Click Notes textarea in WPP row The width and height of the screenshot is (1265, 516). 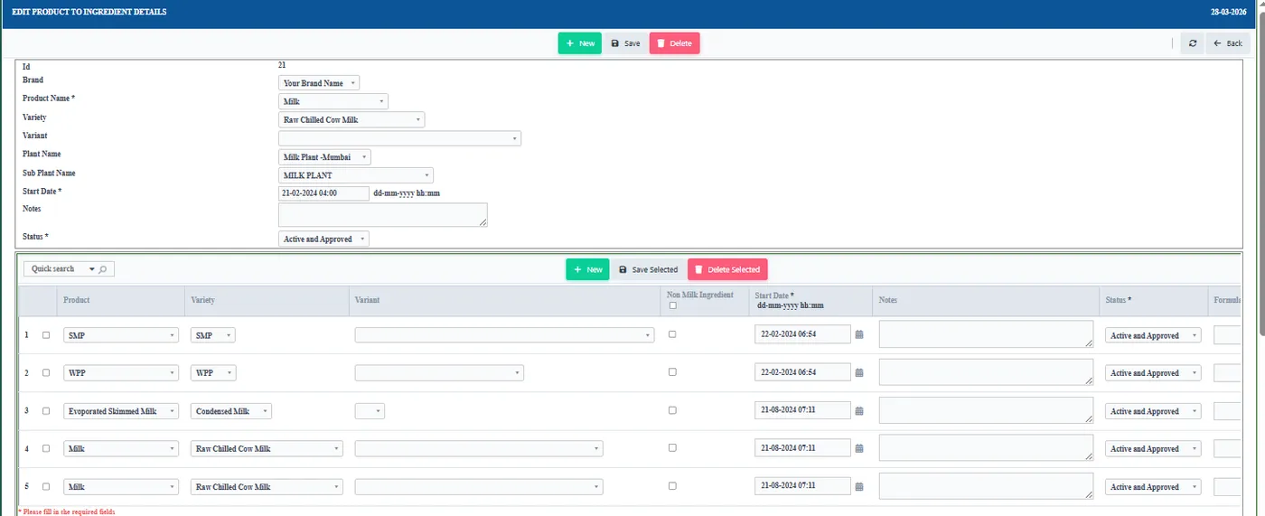[x=986, y=372]
